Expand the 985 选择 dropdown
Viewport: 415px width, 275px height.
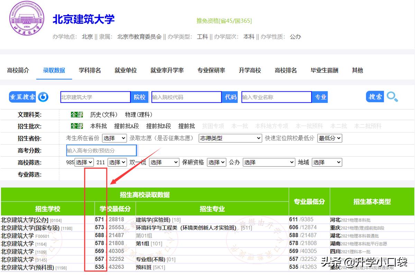(x=84, y=162)
